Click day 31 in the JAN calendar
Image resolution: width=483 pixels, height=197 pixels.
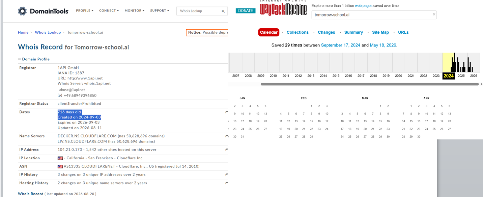click(x=242, y=137)
